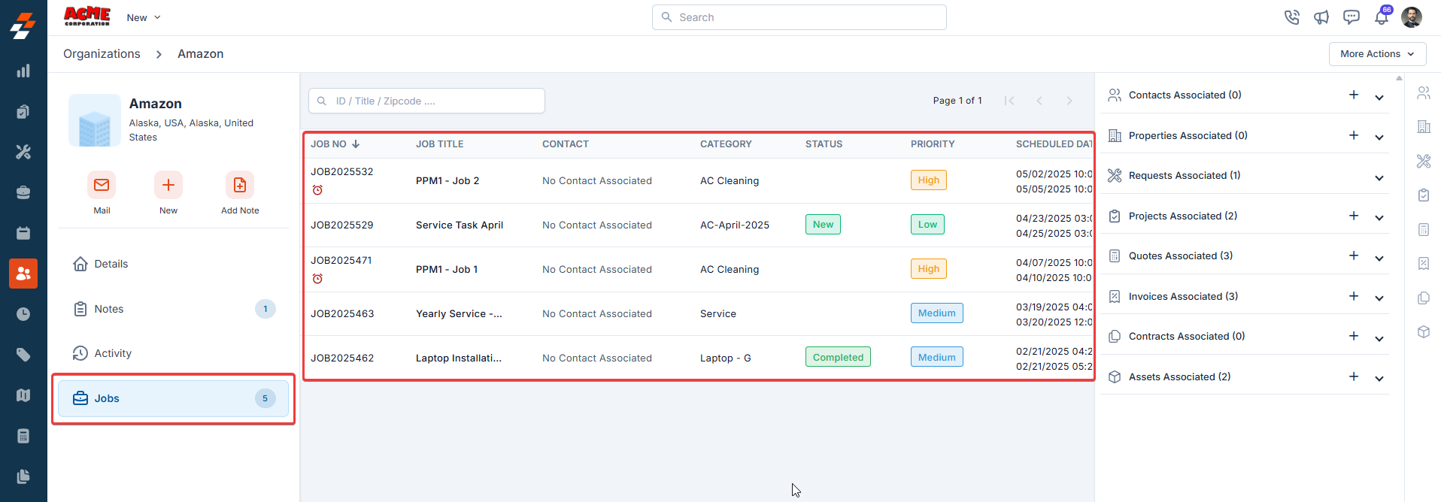Click the Mail action icon
Image resolution: width=1441 pixels, height=502 pixels.
pos(102,185)
